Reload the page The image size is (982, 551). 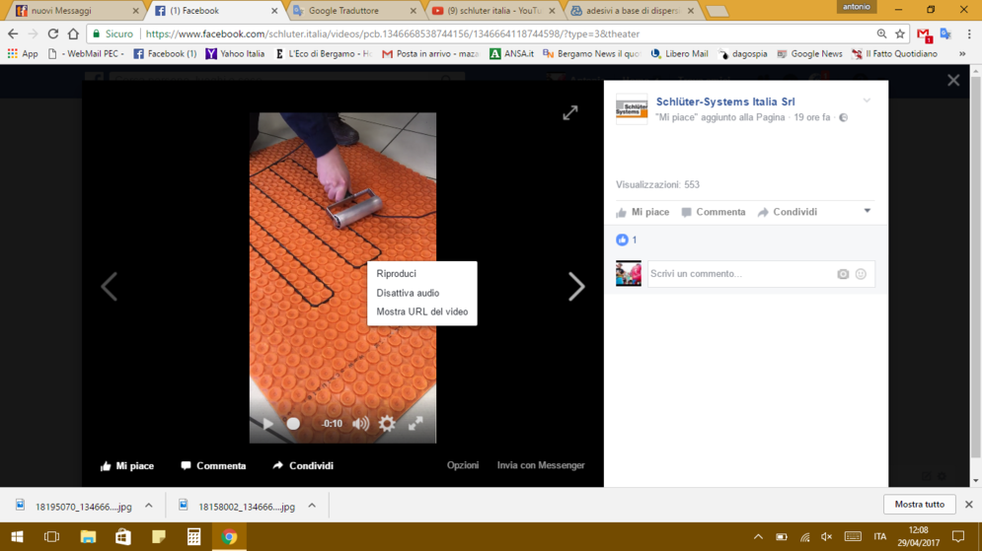point(53,34)
